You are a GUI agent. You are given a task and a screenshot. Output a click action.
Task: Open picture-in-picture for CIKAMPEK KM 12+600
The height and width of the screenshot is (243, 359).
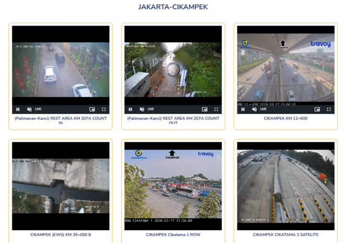click(x=317, y=109)
